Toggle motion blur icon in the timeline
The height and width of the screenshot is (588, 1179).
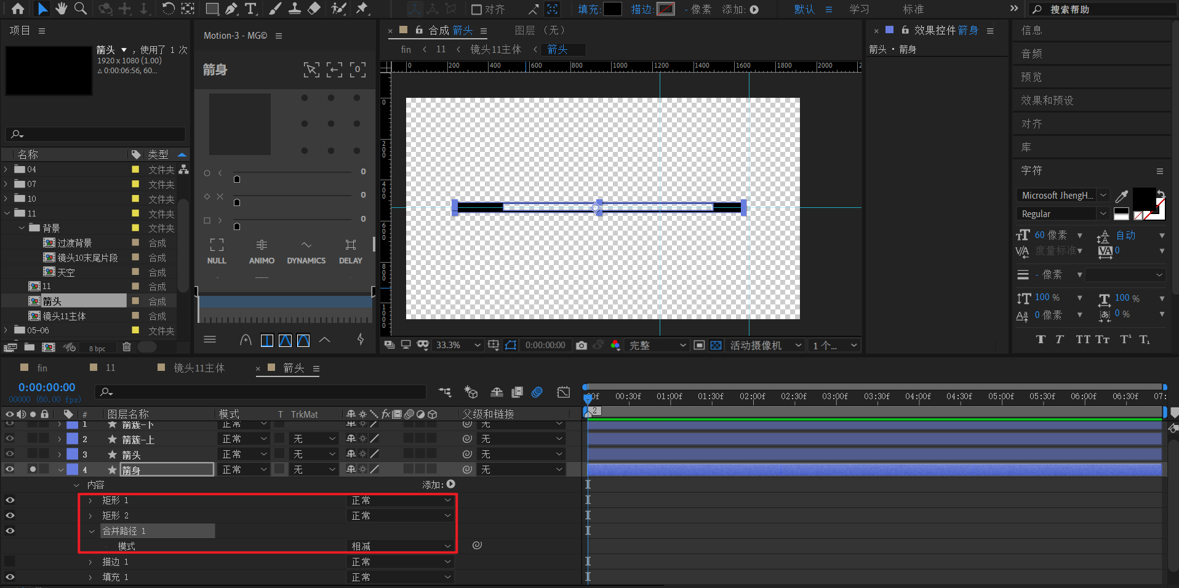[537, 392]
